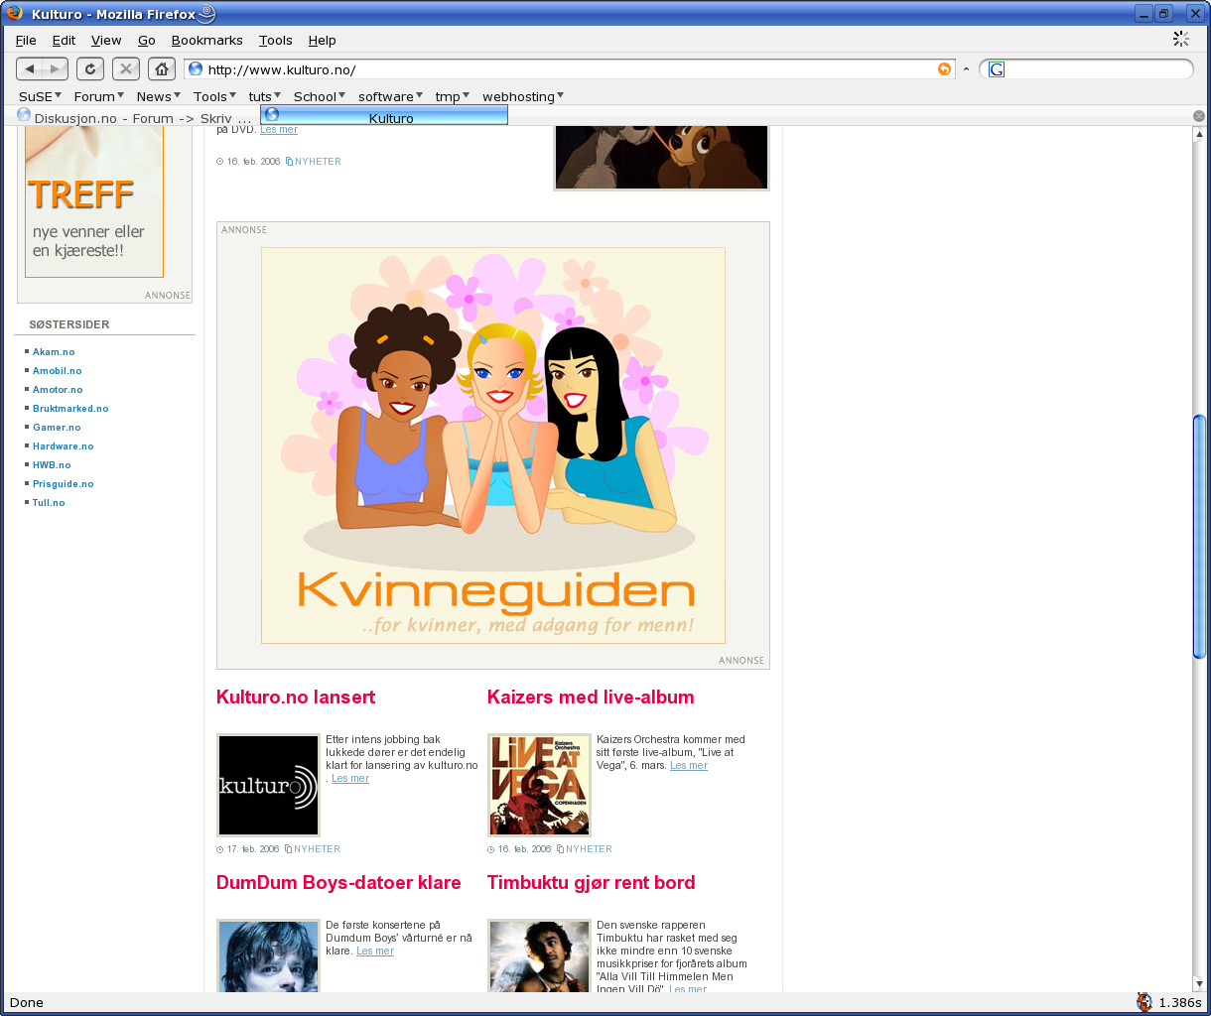Screen dimensions: 1211x1016
Task: Open the Tools bookmarks toolbar folder
Action: pos(214,96)
